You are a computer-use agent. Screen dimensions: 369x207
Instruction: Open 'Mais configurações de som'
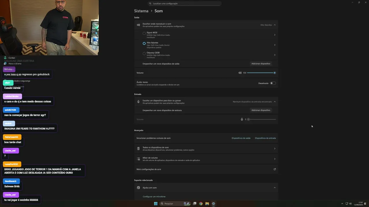point(206,169)
